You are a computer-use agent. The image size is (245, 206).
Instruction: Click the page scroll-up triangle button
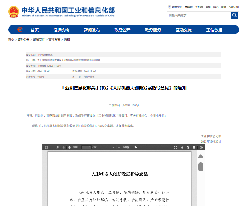tap(200, 157)
